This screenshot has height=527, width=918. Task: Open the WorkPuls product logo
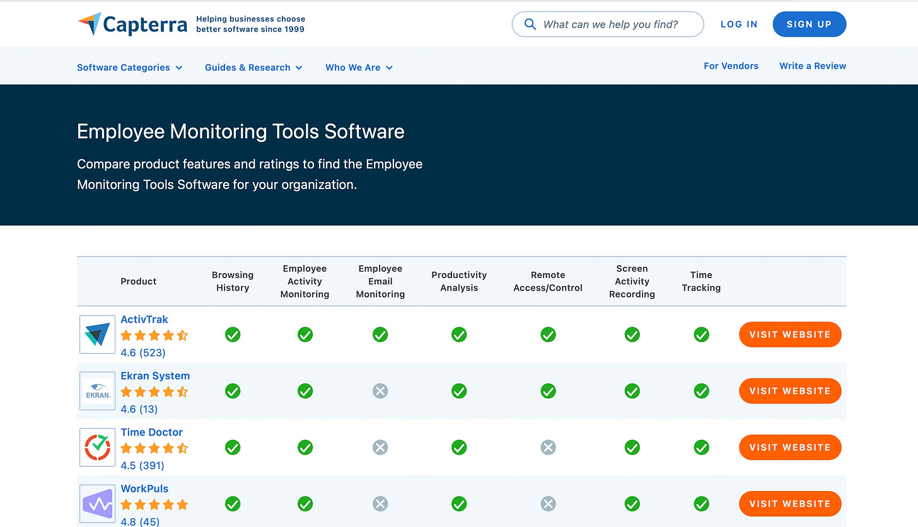98,504
